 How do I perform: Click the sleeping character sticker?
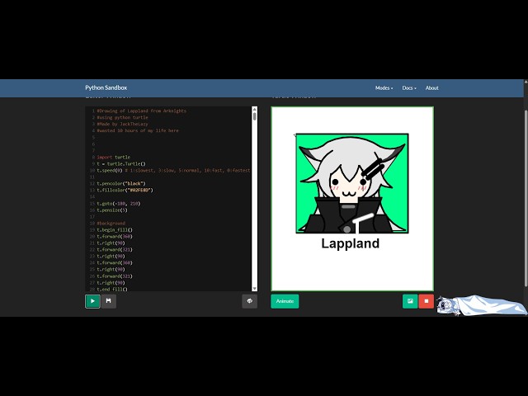(x=482, y=305)
